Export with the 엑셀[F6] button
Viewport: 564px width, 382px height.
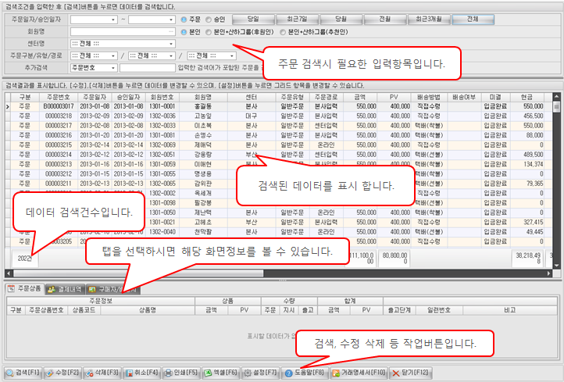click(220, 373)
